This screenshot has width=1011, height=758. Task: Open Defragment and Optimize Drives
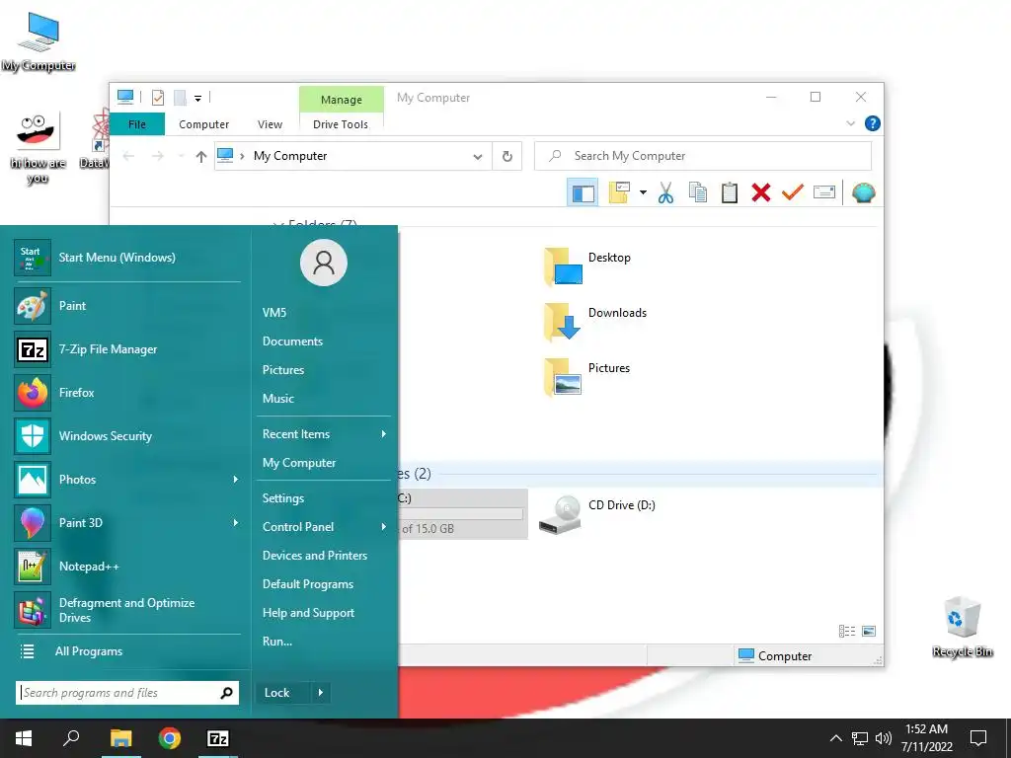127,610
